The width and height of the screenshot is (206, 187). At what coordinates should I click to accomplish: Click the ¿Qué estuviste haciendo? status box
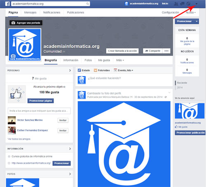click(124, 80)
